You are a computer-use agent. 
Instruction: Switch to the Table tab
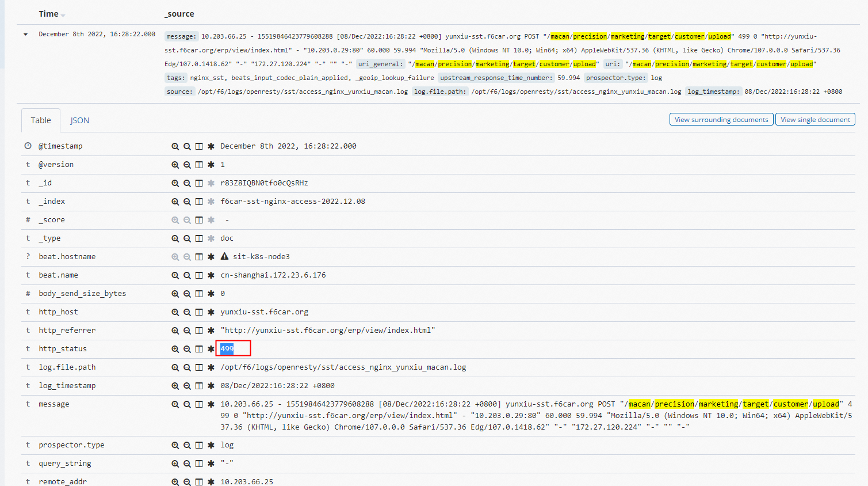pyautogui.click(x=41, y=120)
